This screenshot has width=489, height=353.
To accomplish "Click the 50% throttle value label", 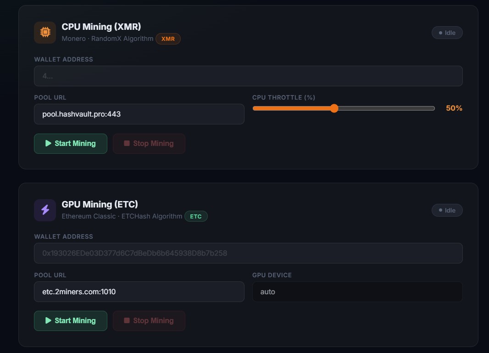I will (454, 108).
